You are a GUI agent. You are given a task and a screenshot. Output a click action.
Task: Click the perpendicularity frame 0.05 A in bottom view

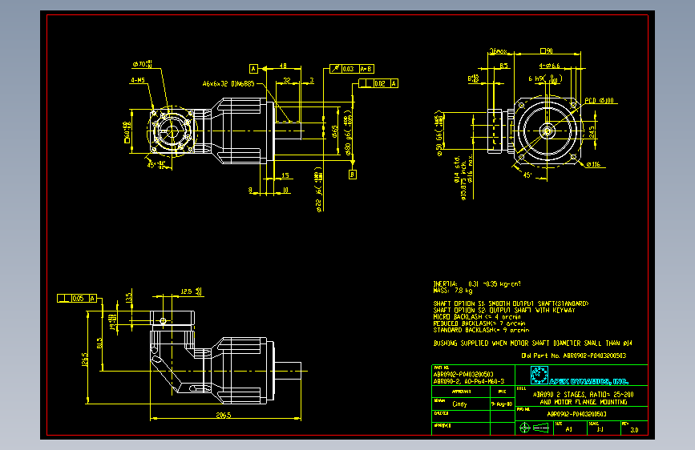(x=77, y=299)
